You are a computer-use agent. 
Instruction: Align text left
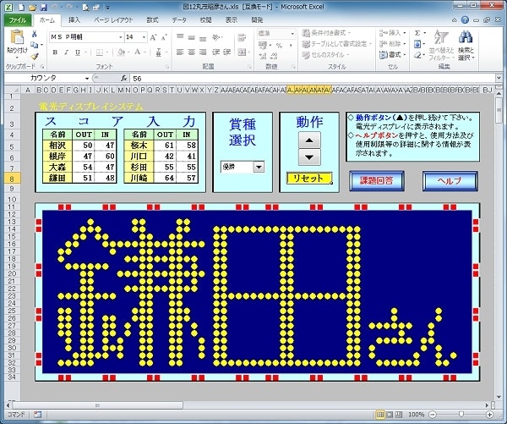[x=180, y=52]
